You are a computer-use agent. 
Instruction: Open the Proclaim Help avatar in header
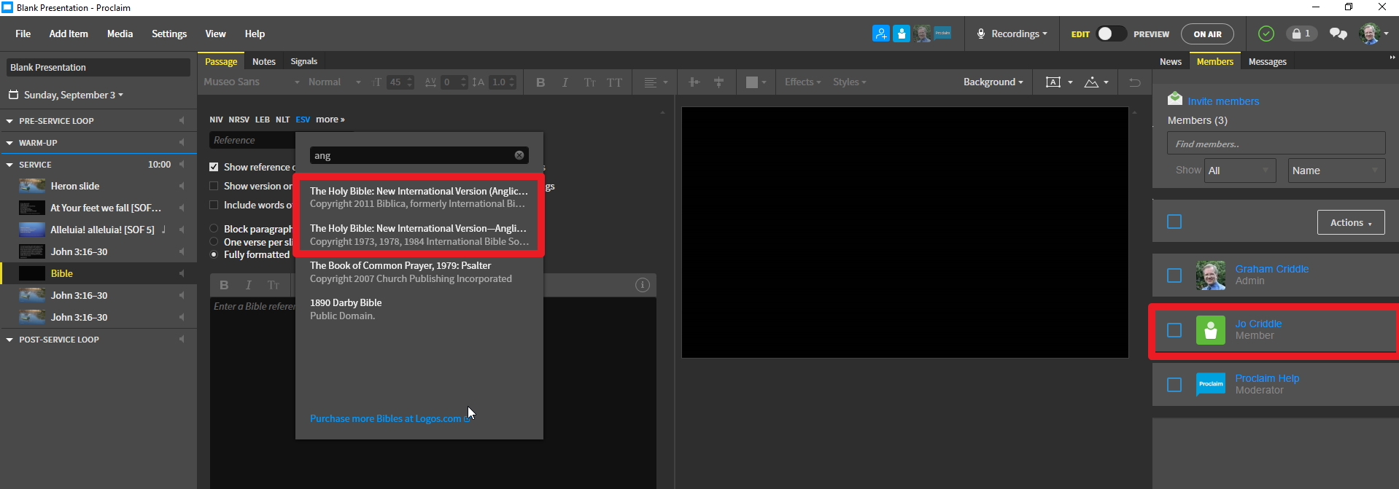pyautogui.click(x=943, y=34)
